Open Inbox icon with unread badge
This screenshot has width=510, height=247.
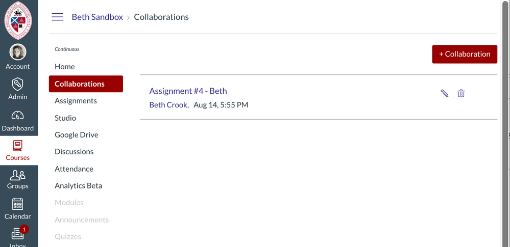point(18,234)
